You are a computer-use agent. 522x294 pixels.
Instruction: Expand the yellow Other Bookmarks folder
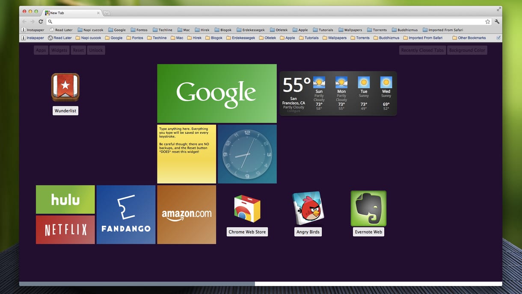point(469,38)
